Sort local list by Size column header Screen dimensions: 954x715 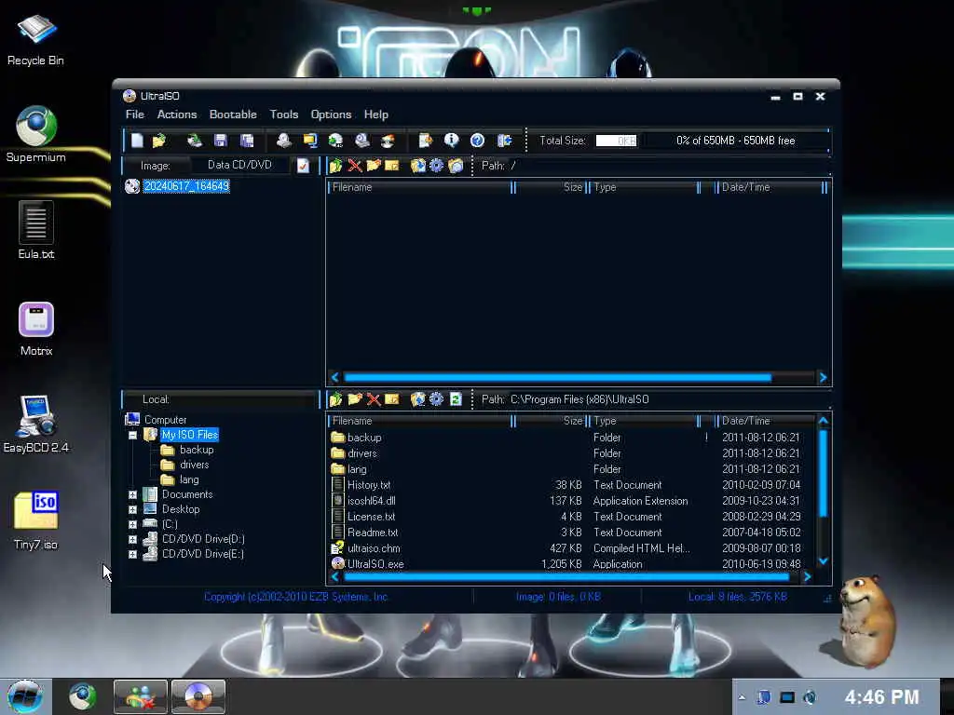(552, 421)
